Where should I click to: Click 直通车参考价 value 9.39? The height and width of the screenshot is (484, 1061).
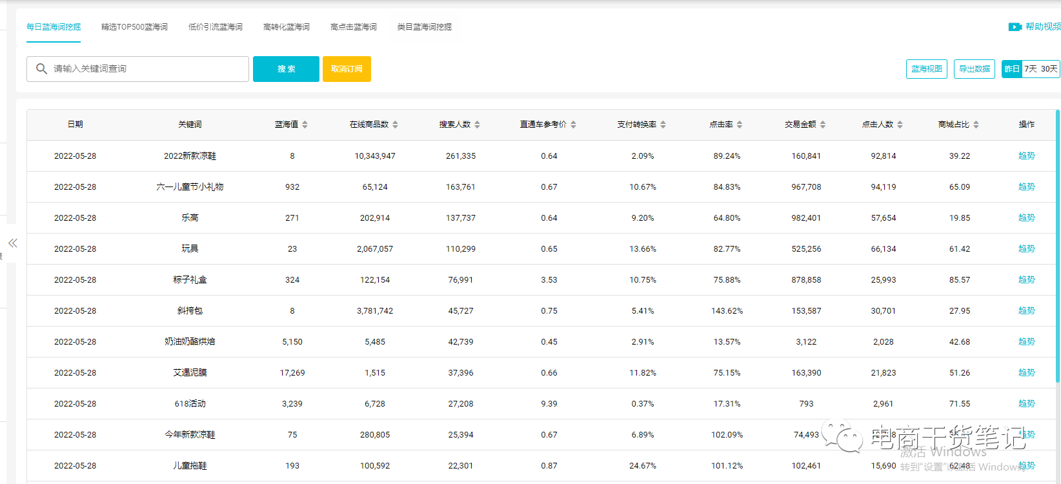point(549,404)
